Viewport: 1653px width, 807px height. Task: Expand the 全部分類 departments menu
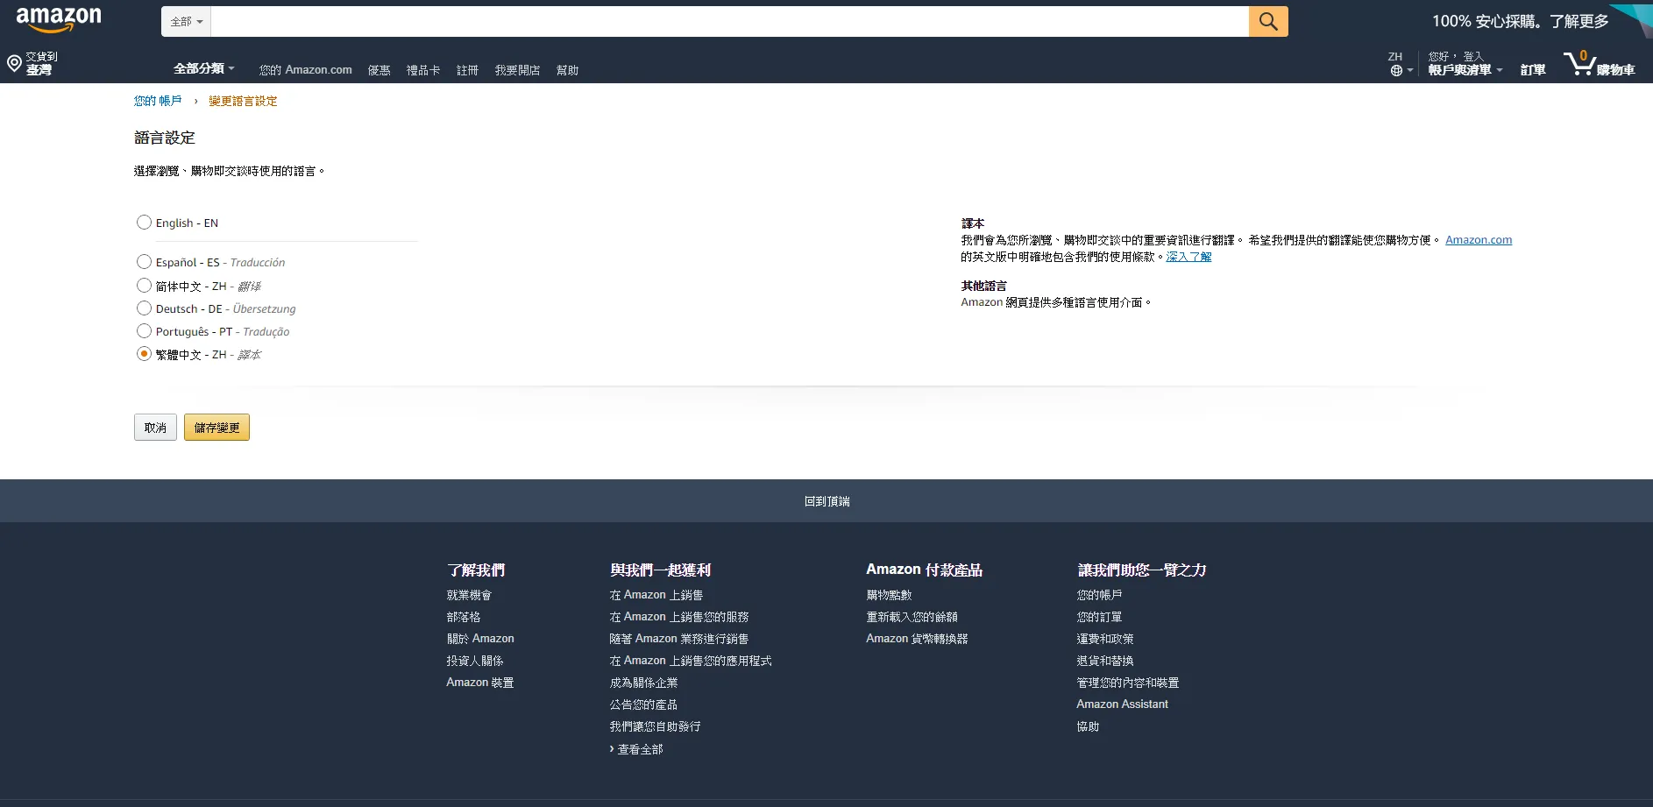[x=204, y=68]
